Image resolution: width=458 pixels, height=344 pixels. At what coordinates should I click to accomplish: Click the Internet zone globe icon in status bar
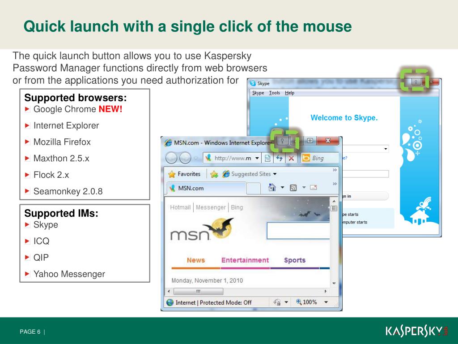[x=170, y=302]
